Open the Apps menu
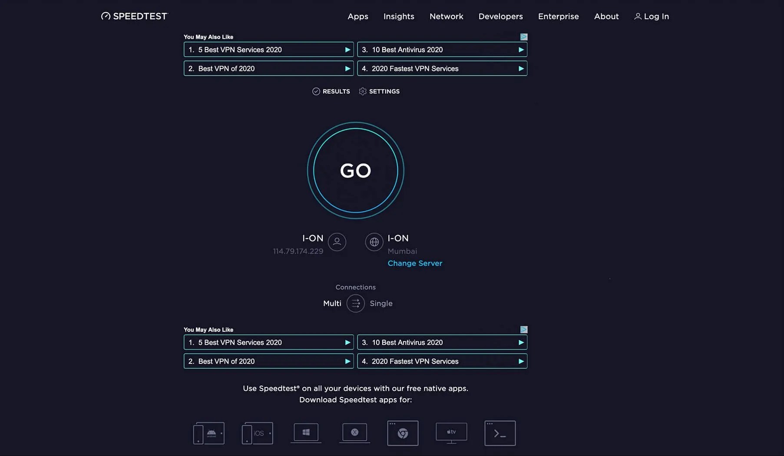Viewport: 784px width, 456px height. tap(358, 17)
